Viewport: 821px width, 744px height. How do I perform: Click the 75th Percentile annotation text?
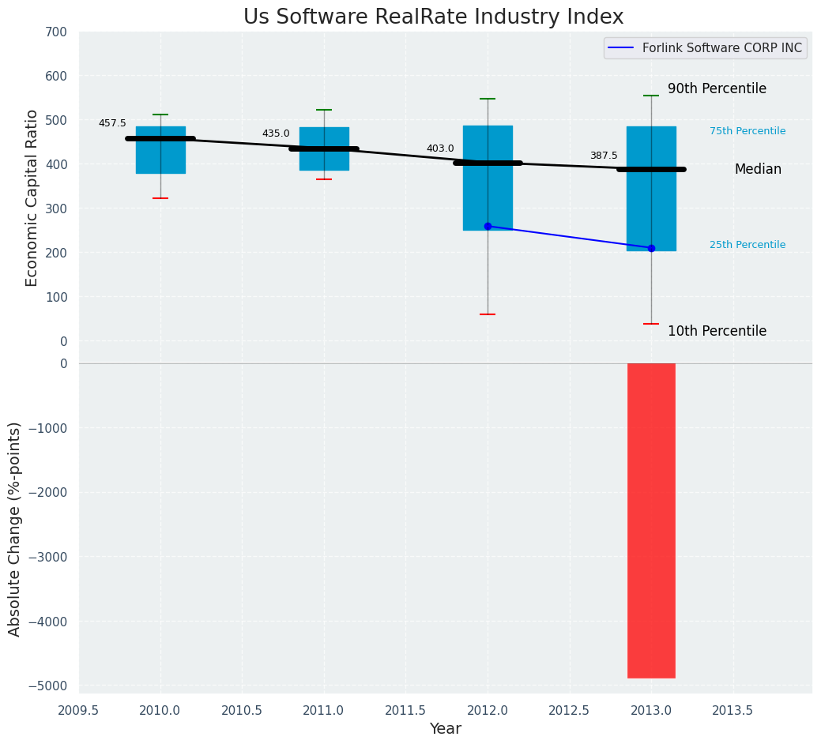pos(748,131)
